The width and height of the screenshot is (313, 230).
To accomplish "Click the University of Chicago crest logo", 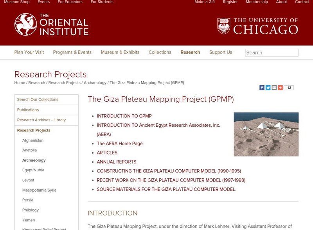I will tap(224, 24).
